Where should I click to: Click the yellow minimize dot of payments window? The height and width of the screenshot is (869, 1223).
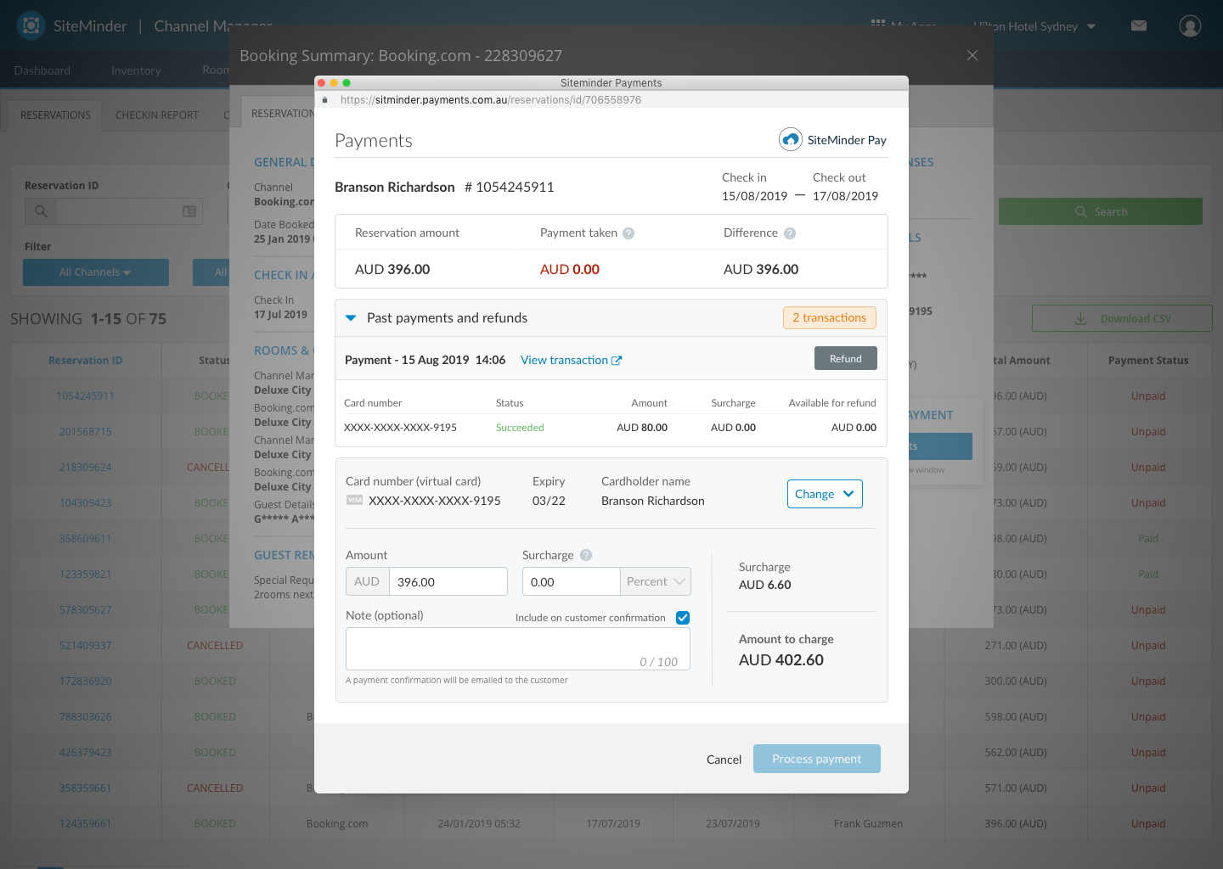(x=334, y=82)
